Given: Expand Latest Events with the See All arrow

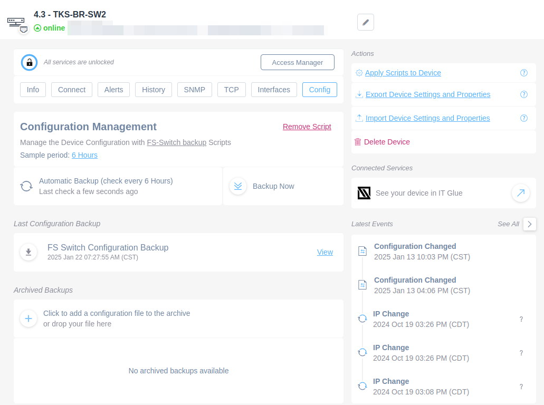Looking at the screenshot, I should (529, 224).
